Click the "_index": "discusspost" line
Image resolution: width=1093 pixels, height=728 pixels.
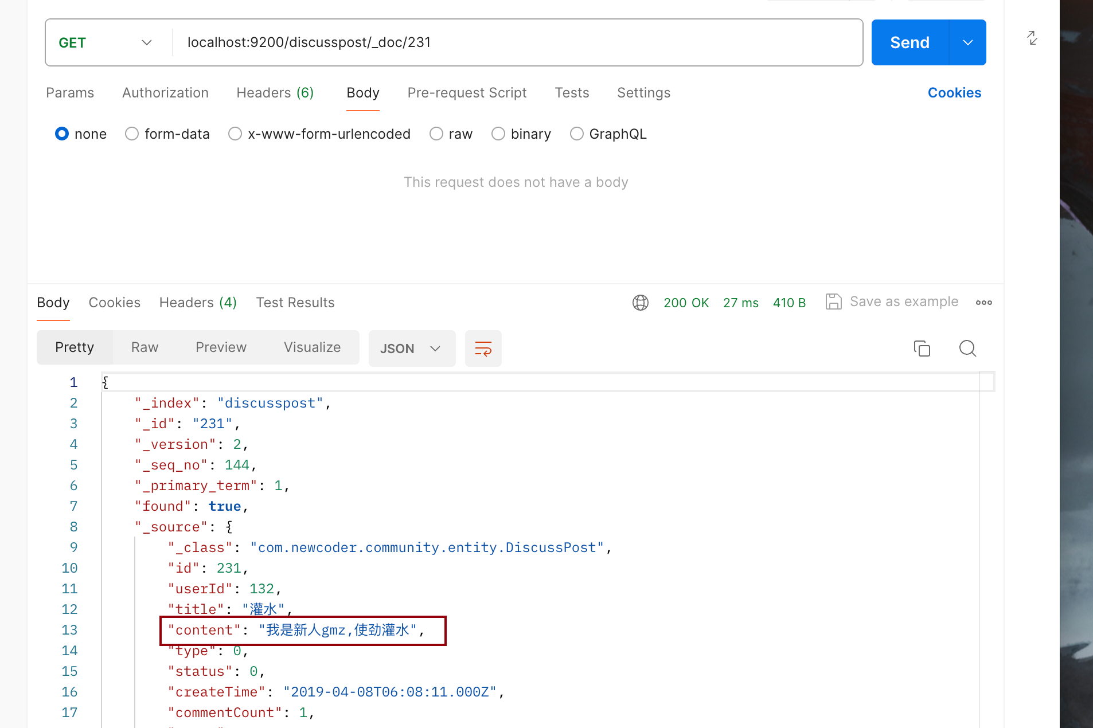pos(233,403)
